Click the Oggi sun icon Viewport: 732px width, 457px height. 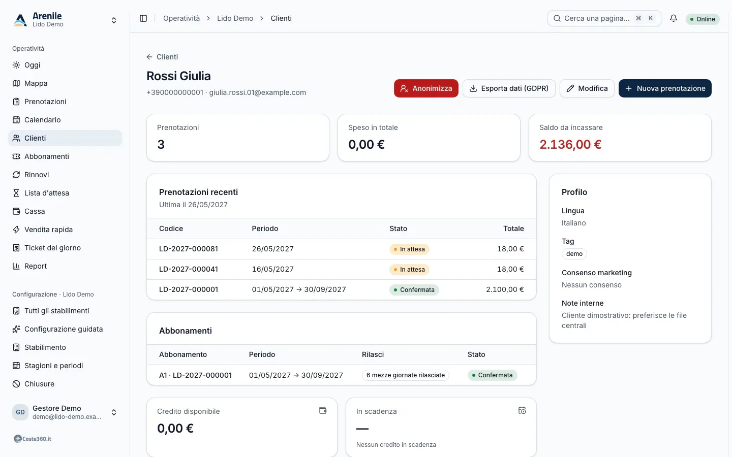pos(16,65)
